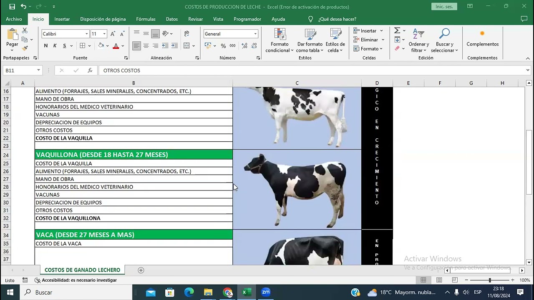The height and width of the screenshot is (300, 534).
Task: Click vertical scrollbar down arrow
Action: (x=529, y=262)
